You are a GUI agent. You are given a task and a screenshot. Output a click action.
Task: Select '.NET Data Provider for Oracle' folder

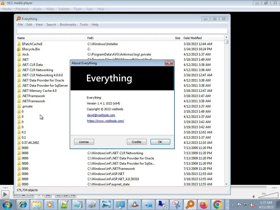click(43, 80)
